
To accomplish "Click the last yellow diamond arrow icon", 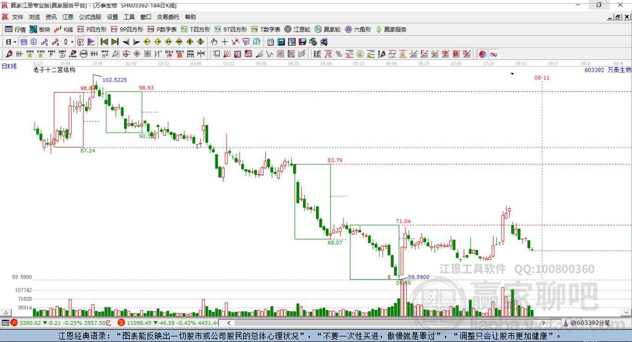I will tap(201, 42).
